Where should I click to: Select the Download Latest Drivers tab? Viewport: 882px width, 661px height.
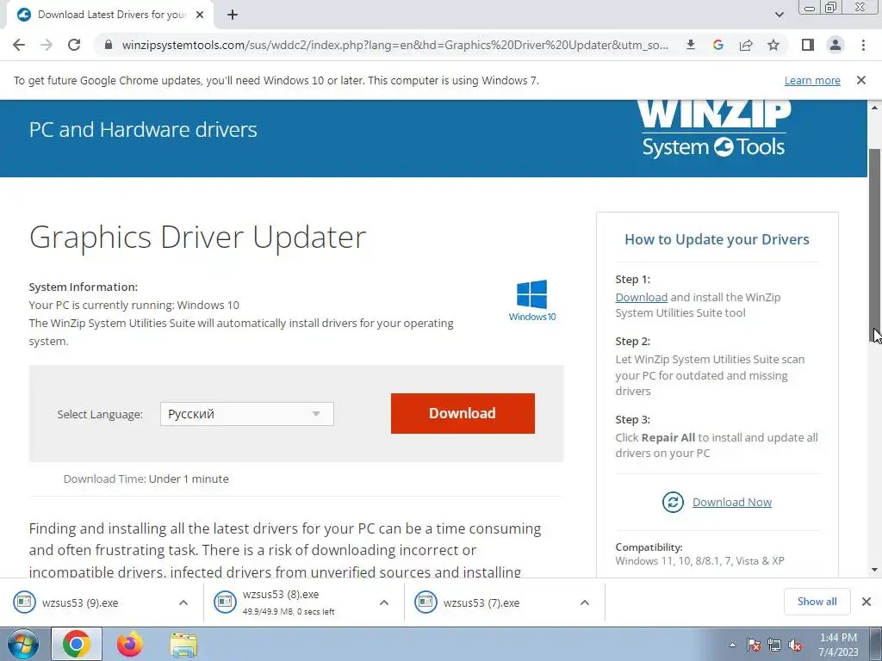point(111,15)
